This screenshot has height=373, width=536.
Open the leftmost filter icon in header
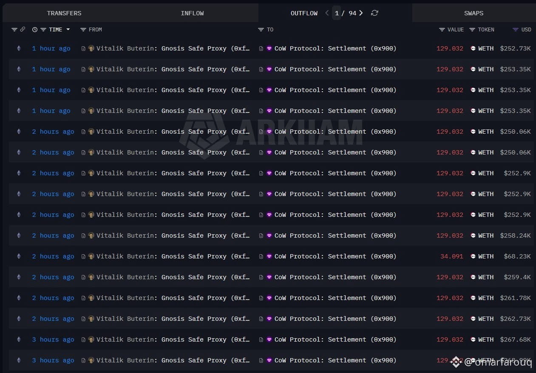click(14, 30)
